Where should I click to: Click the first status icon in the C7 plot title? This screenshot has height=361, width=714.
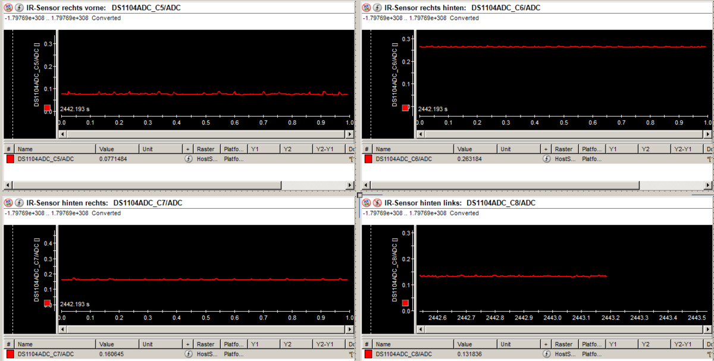point(8,203)
